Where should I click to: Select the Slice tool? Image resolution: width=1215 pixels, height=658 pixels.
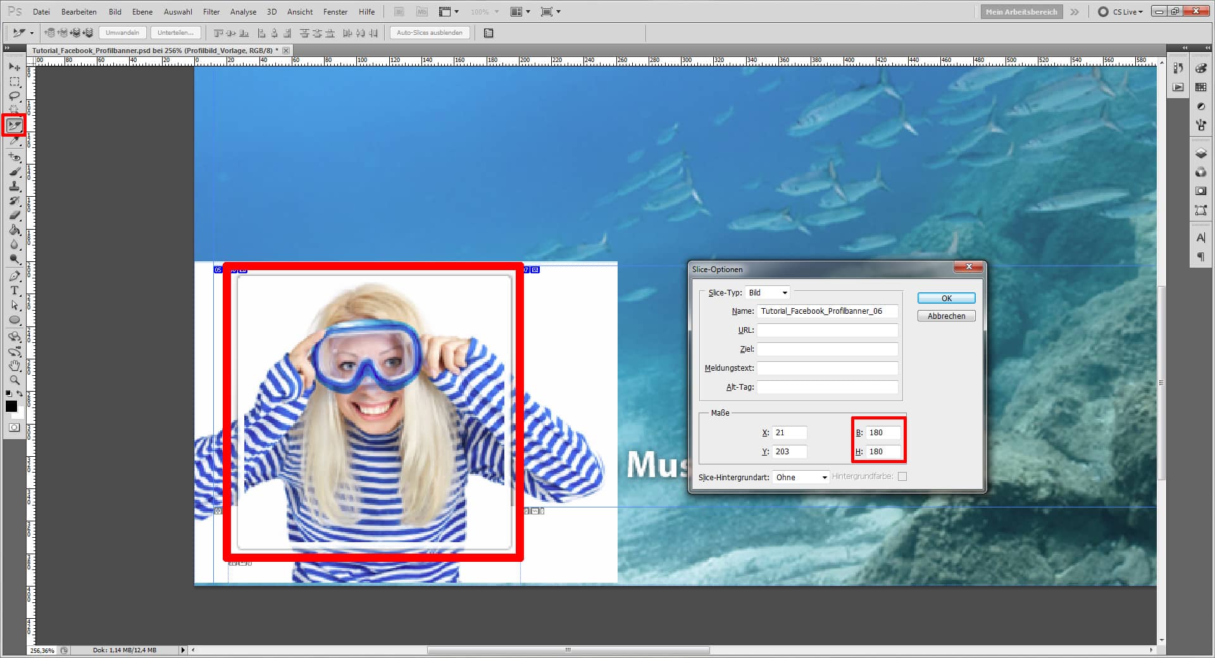click(15, 125)
